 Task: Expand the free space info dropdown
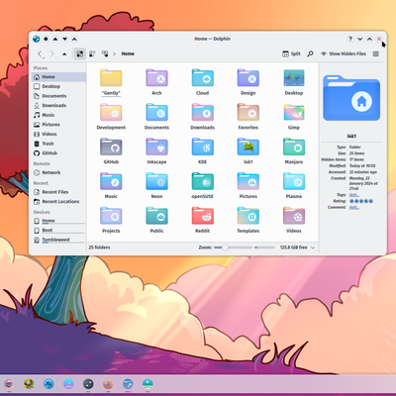[x=313, y=247]
